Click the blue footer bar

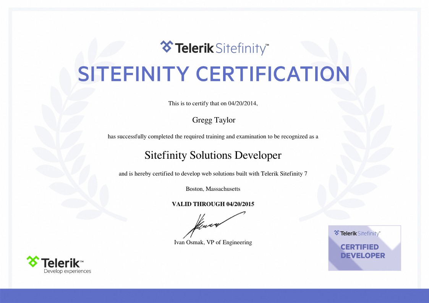coord(215,296)
